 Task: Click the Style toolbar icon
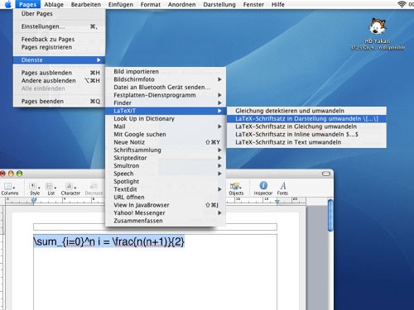click(x=35, y=188)
